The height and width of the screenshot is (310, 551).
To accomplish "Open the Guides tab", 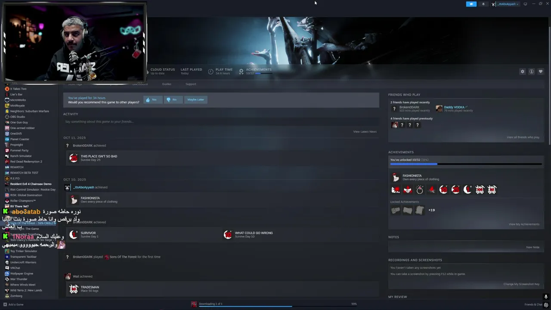I will (x=167, y=84).
